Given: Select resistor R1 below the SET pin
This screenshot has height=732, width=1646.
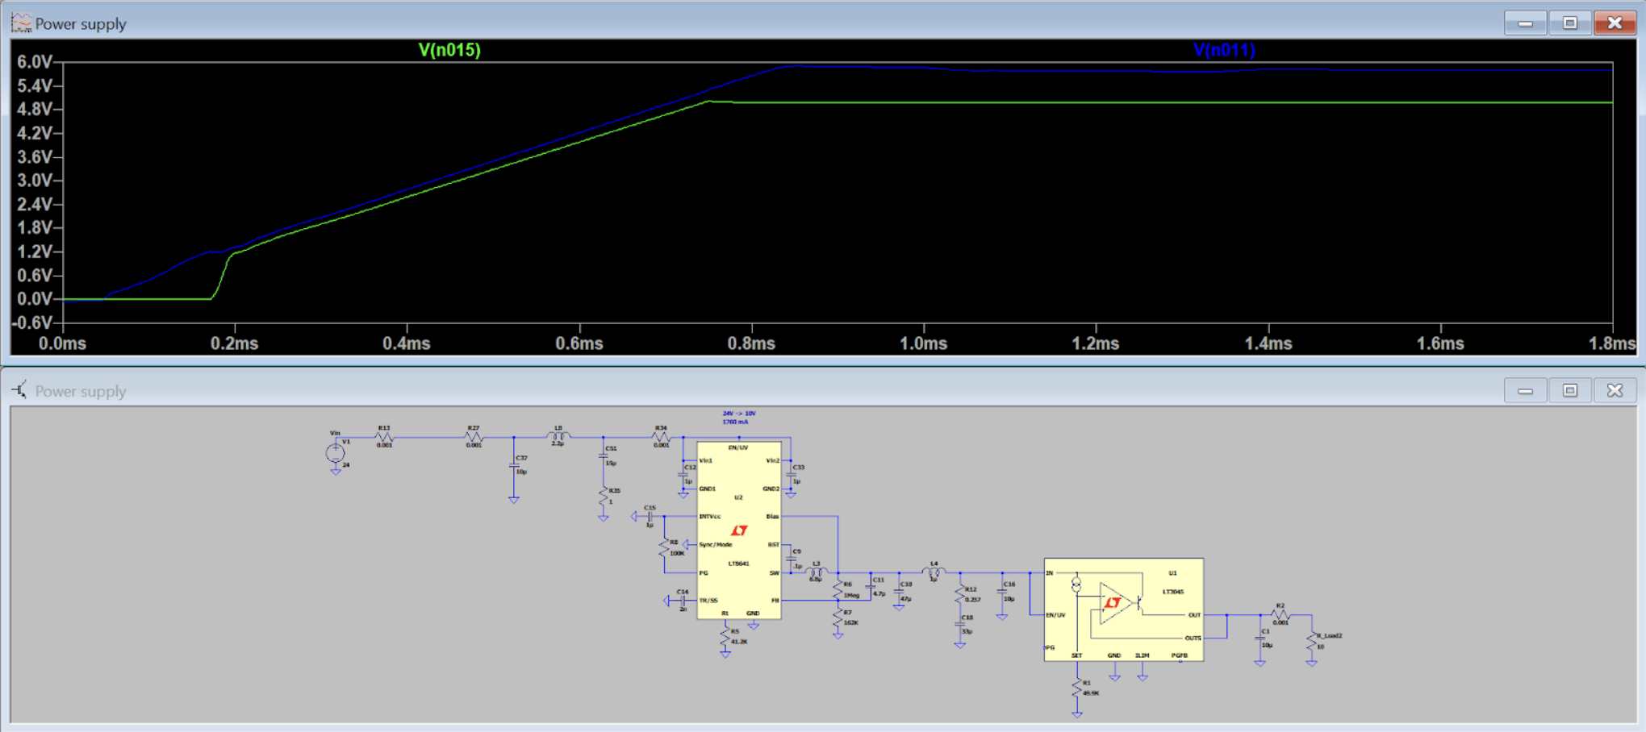Looking at the screenshot, I should click(1077, 688).
